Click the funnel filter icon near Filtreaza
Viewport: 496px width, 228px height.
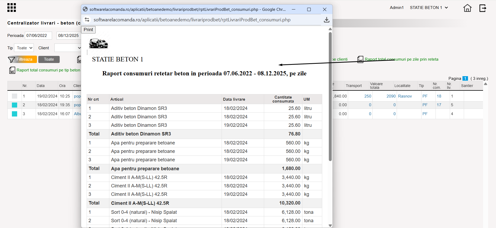(11, 60)
